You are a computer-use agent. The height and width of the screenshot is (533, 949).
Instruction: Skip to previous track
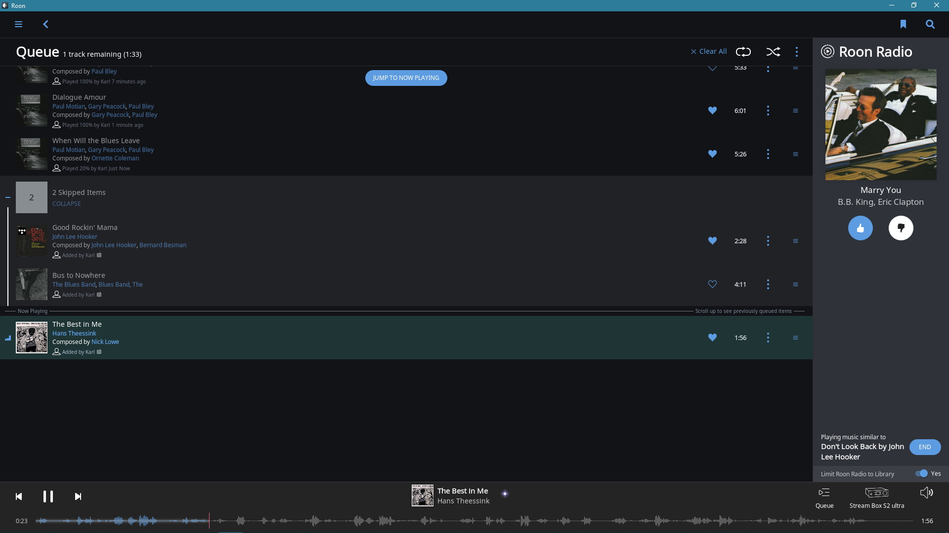click(19, 496)
